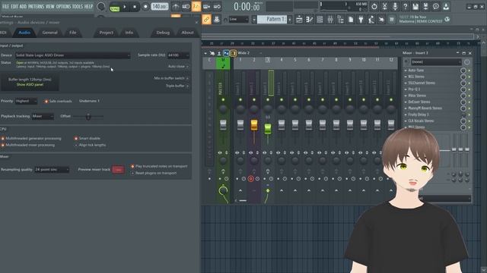Open the ASIO Device dropdown
This screenshot has height=273, width=487.
(x=73, y=55)
